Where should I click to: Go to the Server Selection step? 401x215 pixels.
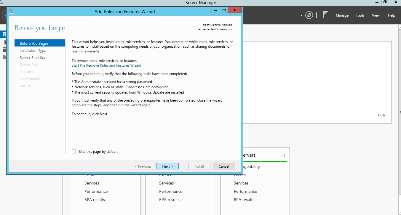click(33, 58)
